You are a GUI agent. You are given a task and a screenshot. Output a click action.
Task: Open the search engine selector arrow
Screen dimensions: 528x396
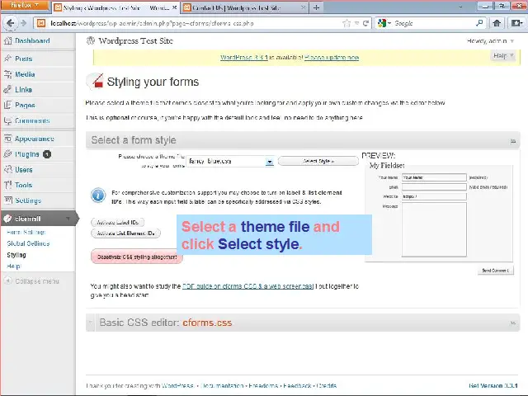(x=389, y=23)
